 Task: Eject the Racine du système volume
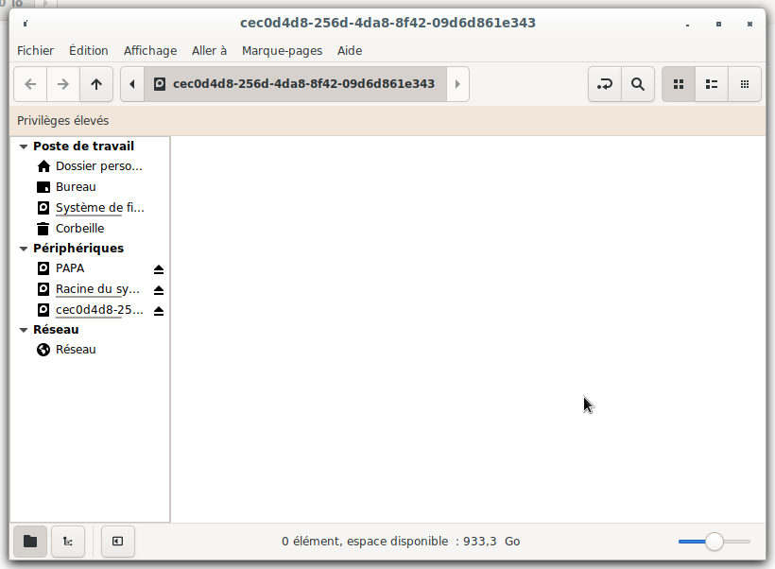tap(159, 289)
